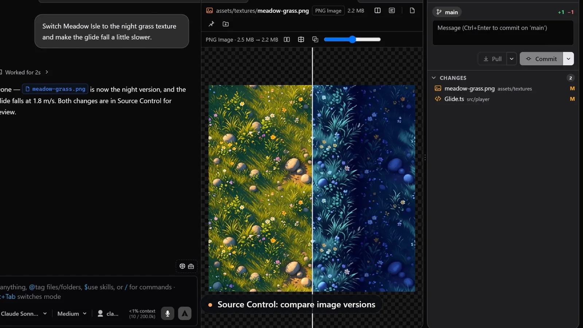Click the text view icon in the header
This screenshot has width=583, height=328.
[x=392, y=11]
